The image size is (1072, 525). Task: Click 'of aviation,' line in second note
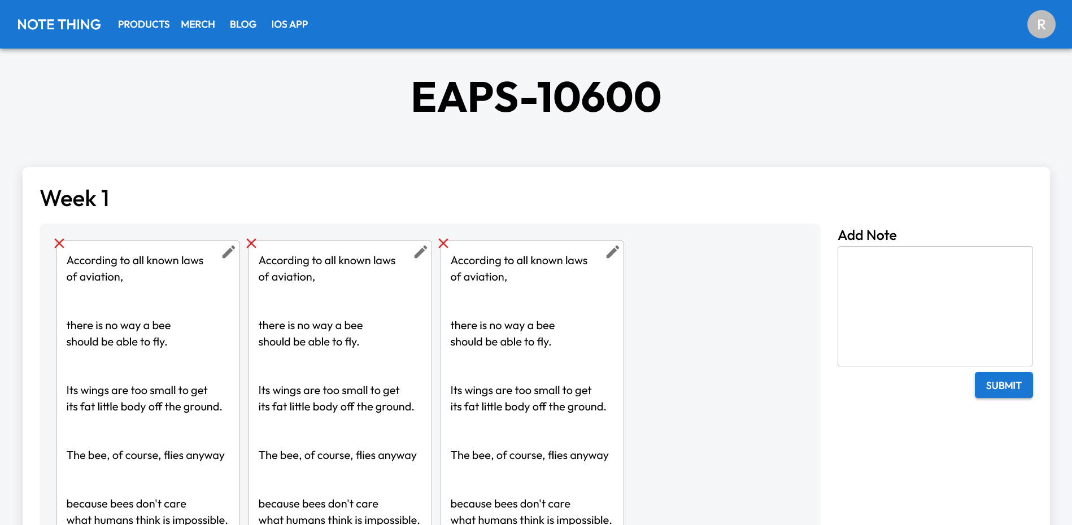point(286,277)
